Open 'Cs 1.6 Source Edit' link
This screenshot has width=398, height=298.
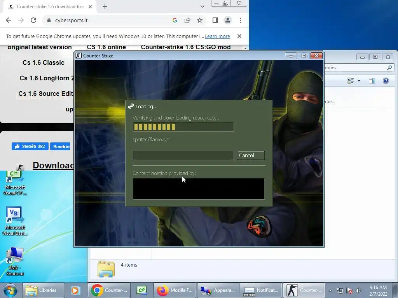point(46,94)
